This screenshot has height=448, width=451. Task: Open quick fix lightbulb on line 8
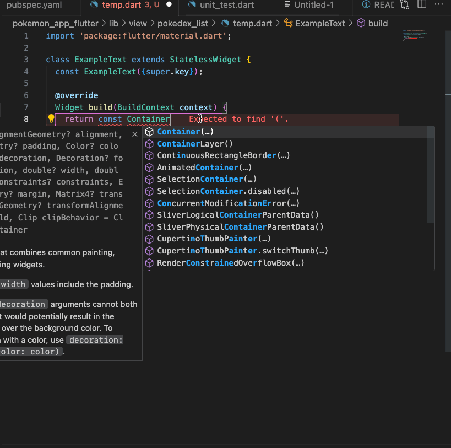pos(51,118)
